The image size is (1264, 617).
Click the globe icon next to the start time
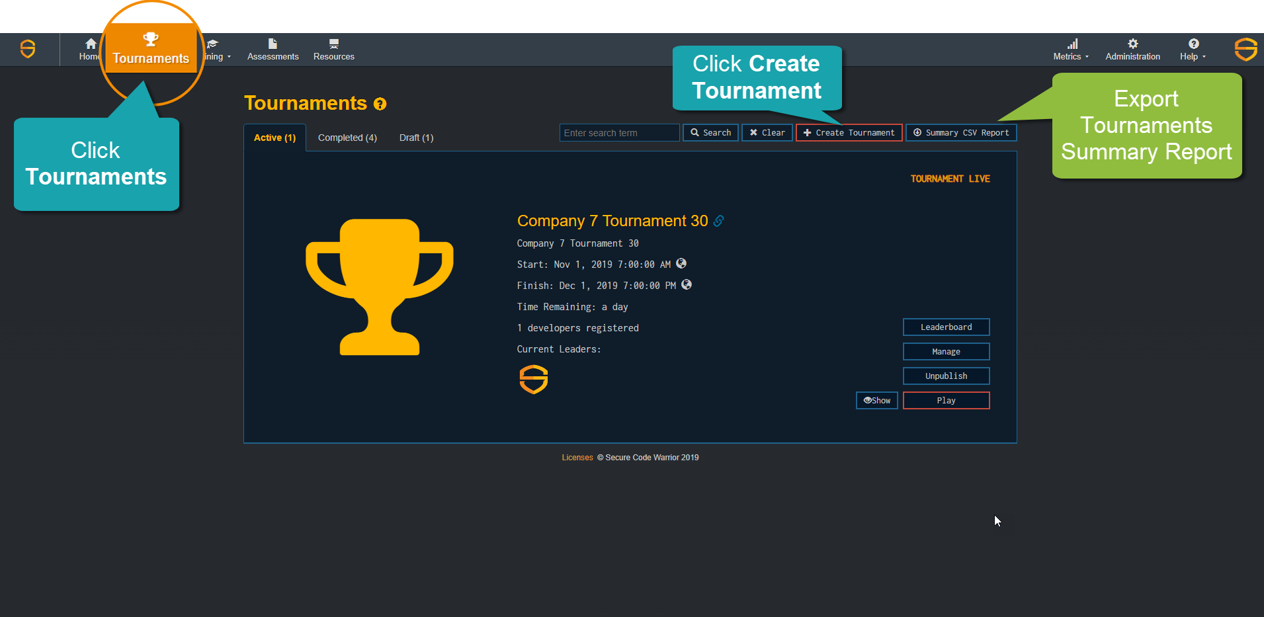(681, 263)
